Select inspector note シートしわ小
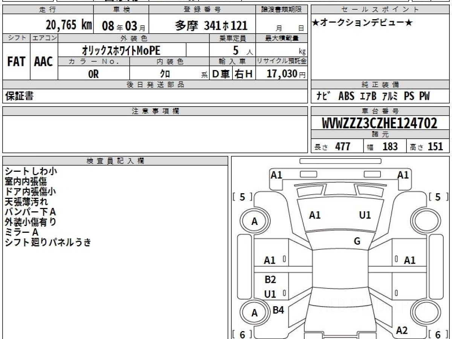 pyautogui.click(x=31, y=171)
